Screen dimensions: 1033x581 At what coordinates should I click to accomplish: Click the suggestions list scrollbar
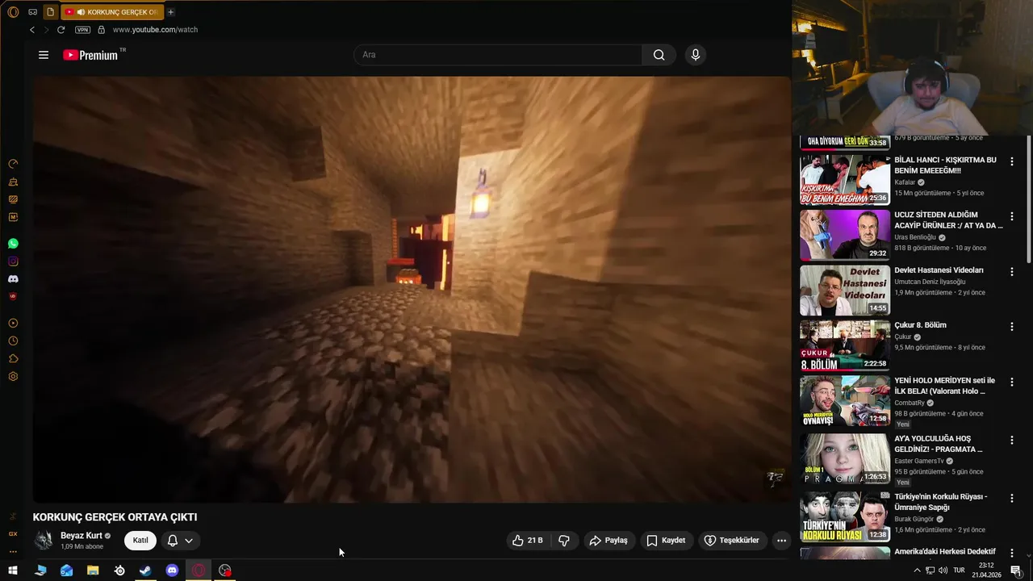click(x=1028, y=198)
